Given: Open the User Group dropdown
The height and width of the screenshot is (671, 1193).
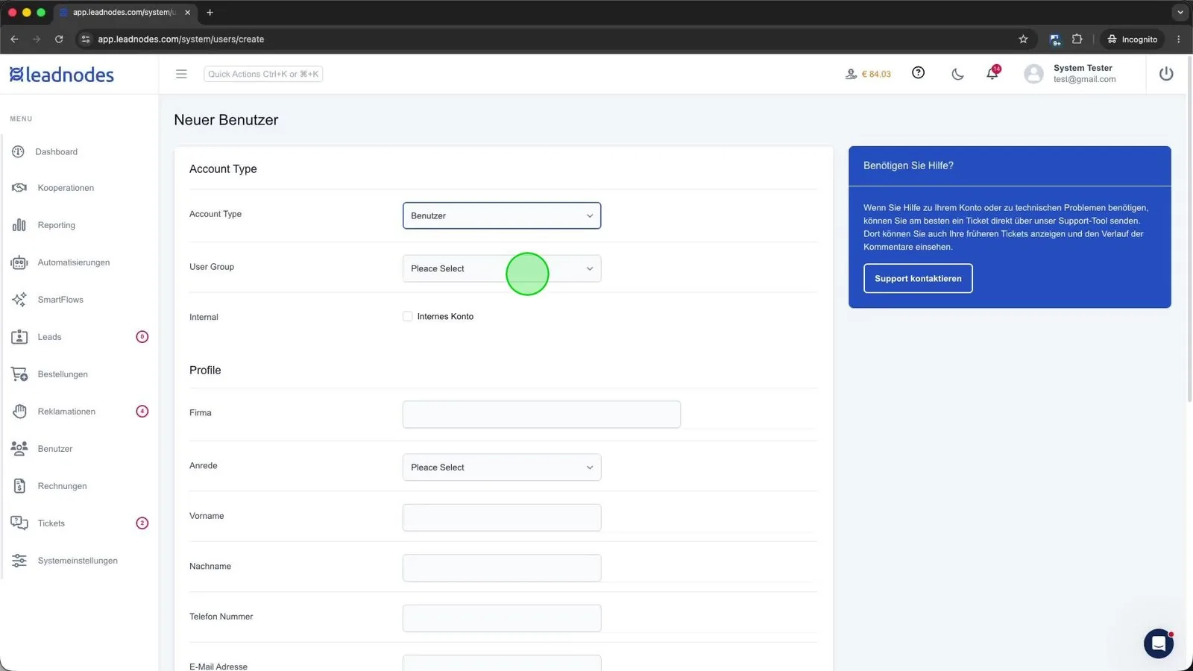Looking at the screenshot, I should click(502, 268).
